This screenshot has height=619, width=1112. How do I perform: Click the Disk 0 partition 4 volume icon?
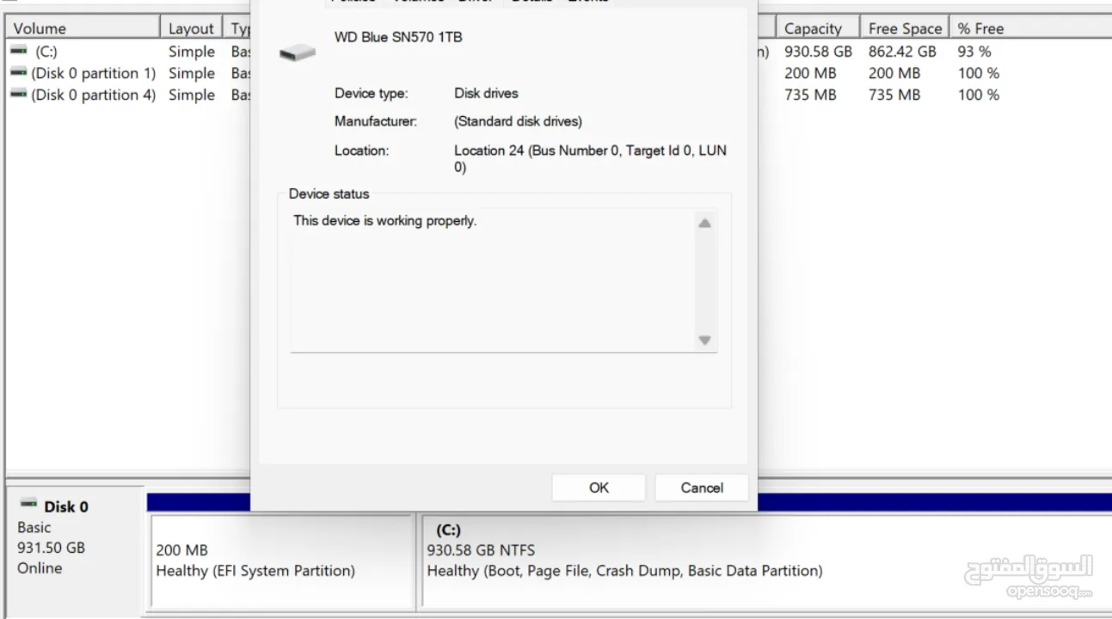[x=18, y=95]
